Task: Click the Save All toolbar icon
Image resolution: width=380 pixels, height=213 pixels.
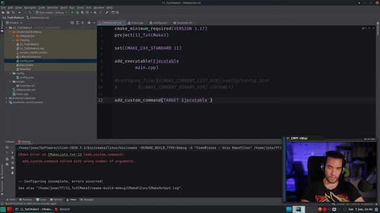Action: 8,12
